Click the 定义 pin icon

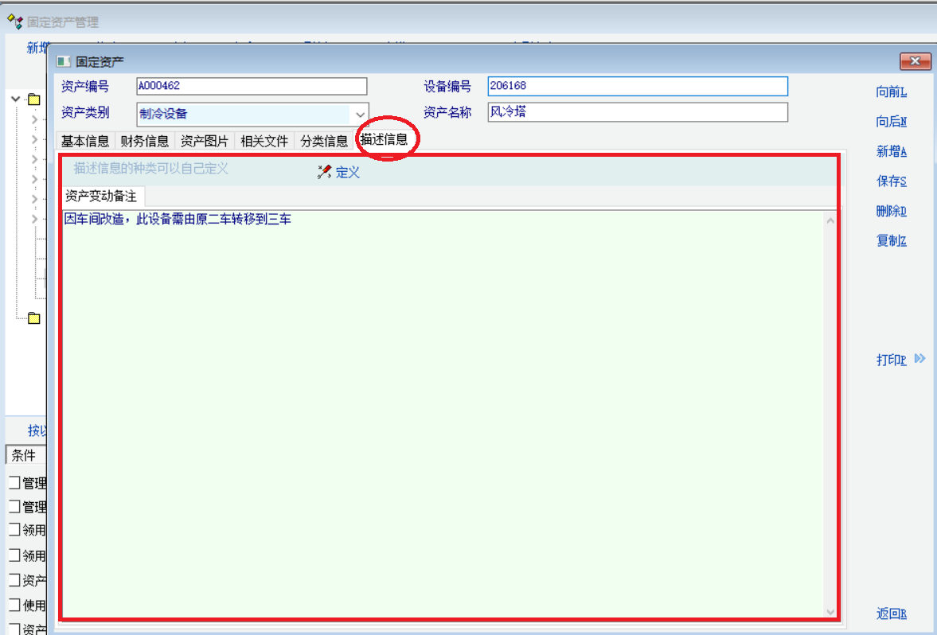324,172
